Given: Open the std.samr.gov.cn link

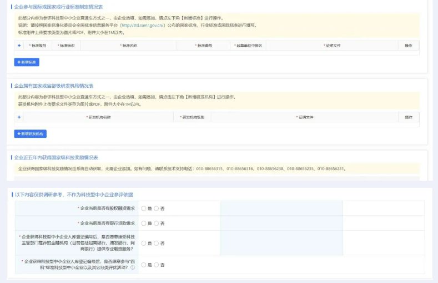Looking at the screenshot, I should click(142, 26).
